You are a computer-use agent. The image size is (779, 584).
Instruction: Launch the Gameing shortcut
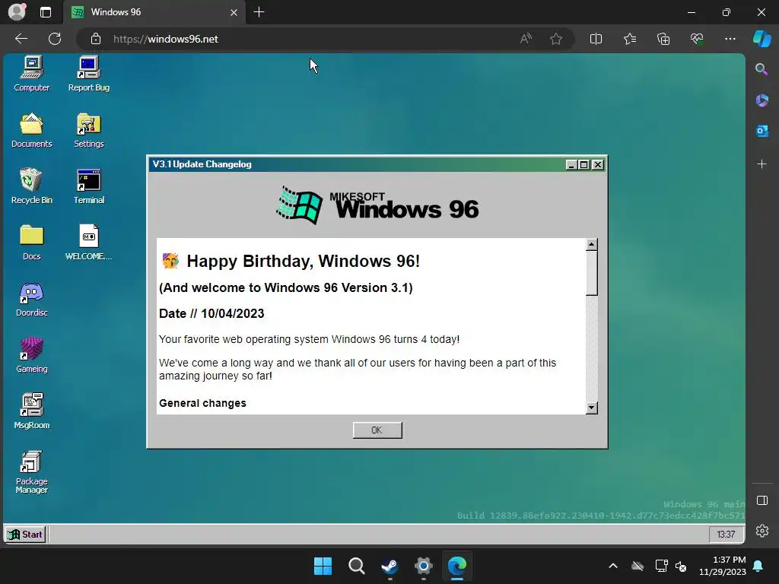tap(32, 355)
